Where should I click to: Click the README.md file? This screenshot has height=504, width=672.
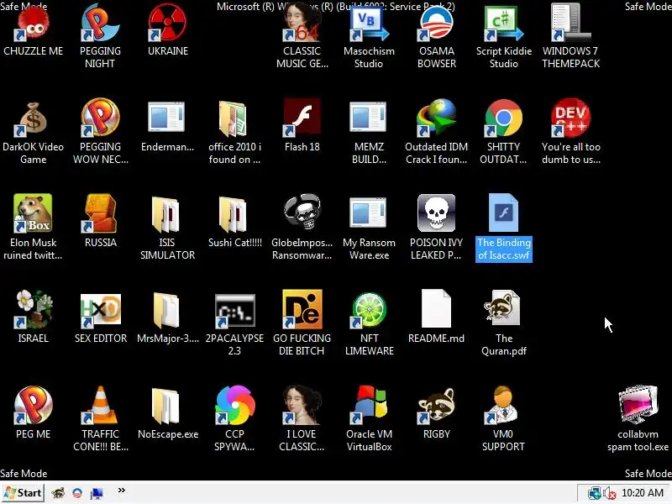(436, 308)
